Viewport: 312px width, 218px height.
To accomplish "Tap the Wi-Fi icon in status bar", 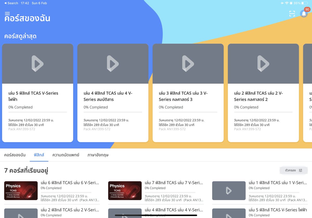I will point(287,3).
